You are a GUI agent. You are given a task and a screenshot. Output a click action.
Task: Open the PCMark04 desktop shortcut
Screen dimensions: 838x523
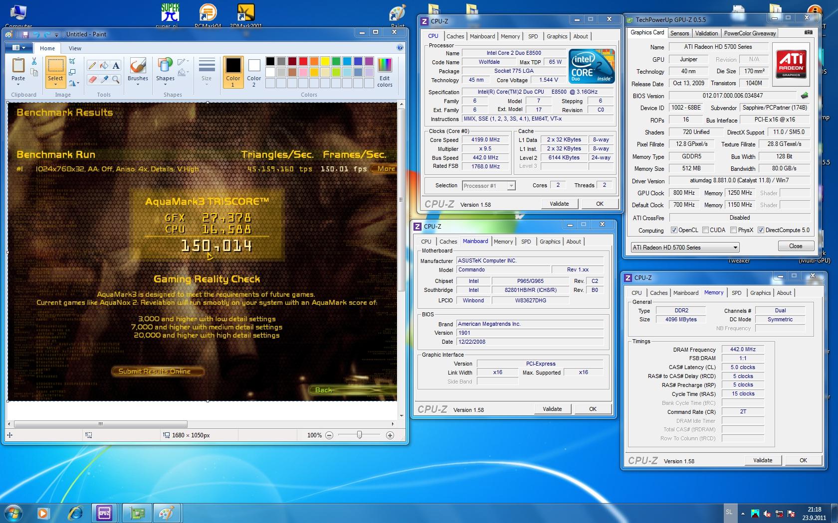pos(208,15)
